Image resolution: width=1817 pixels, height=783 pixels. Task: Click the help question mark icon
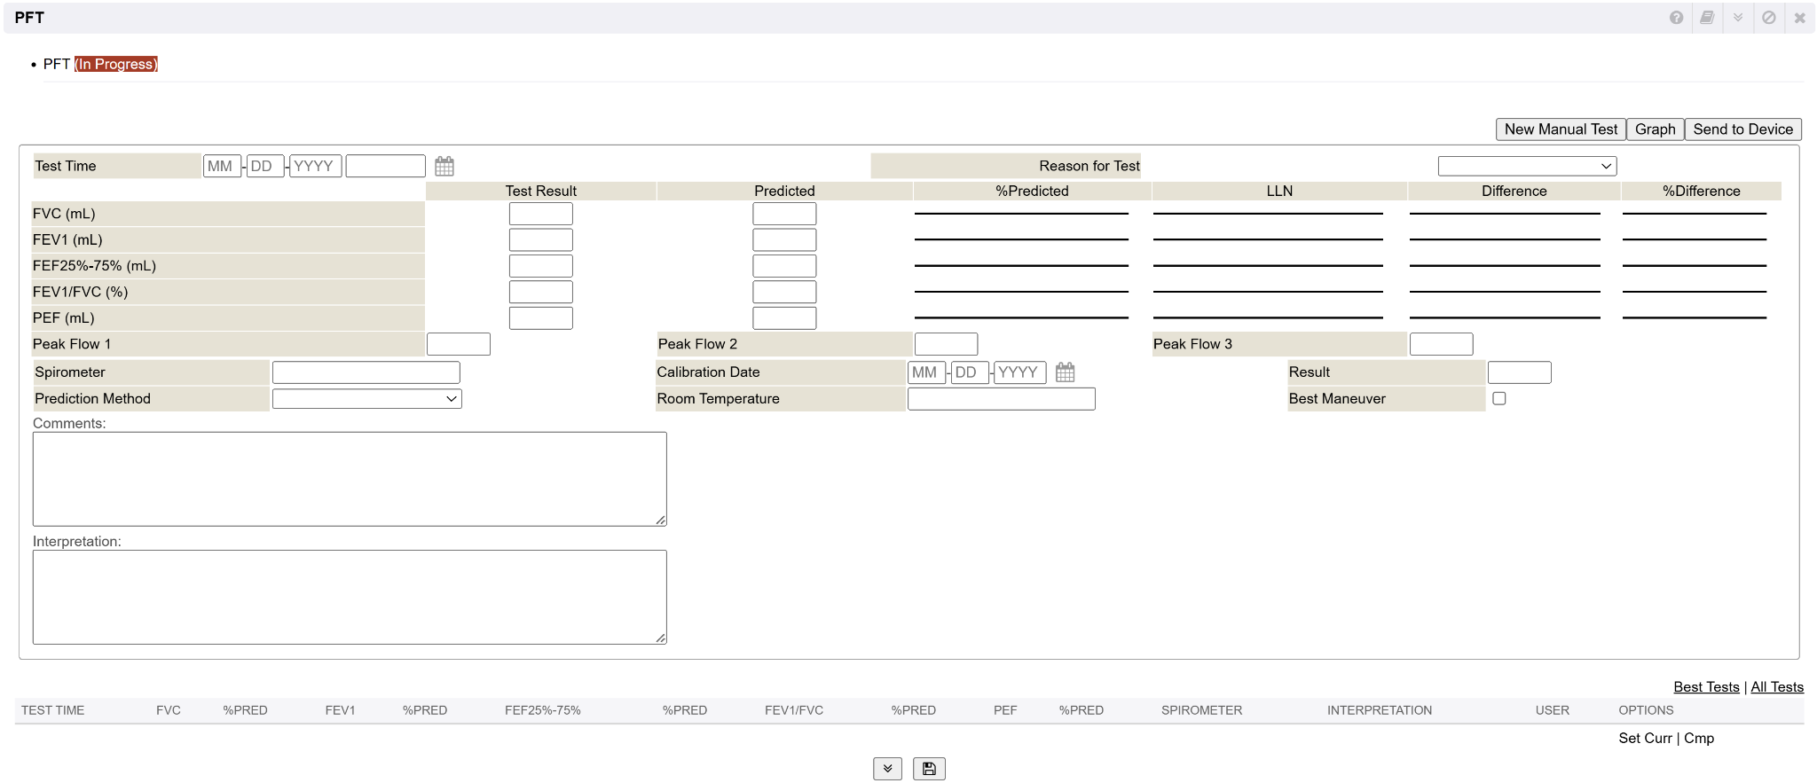(x=1676, y=18)
